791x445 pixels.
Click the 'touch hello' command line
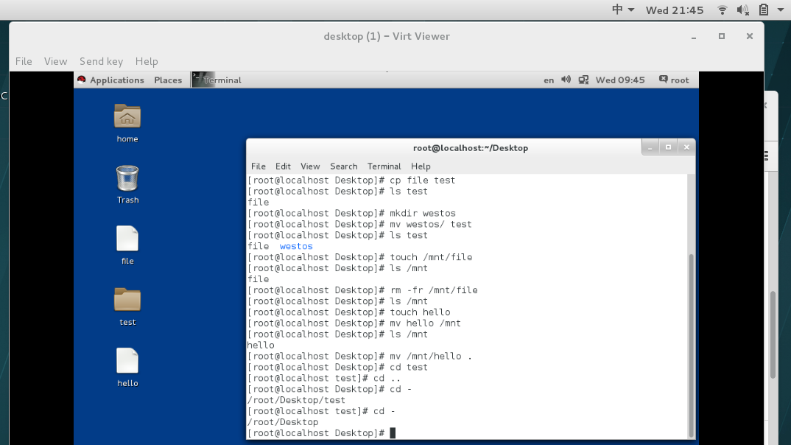(348, 312)
